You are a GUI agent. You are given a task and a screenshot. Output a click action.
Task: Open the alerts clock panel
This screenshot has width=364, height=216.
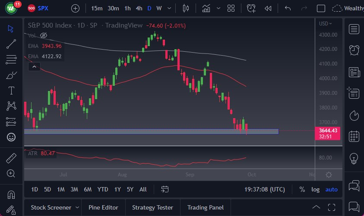pos(354,50)
